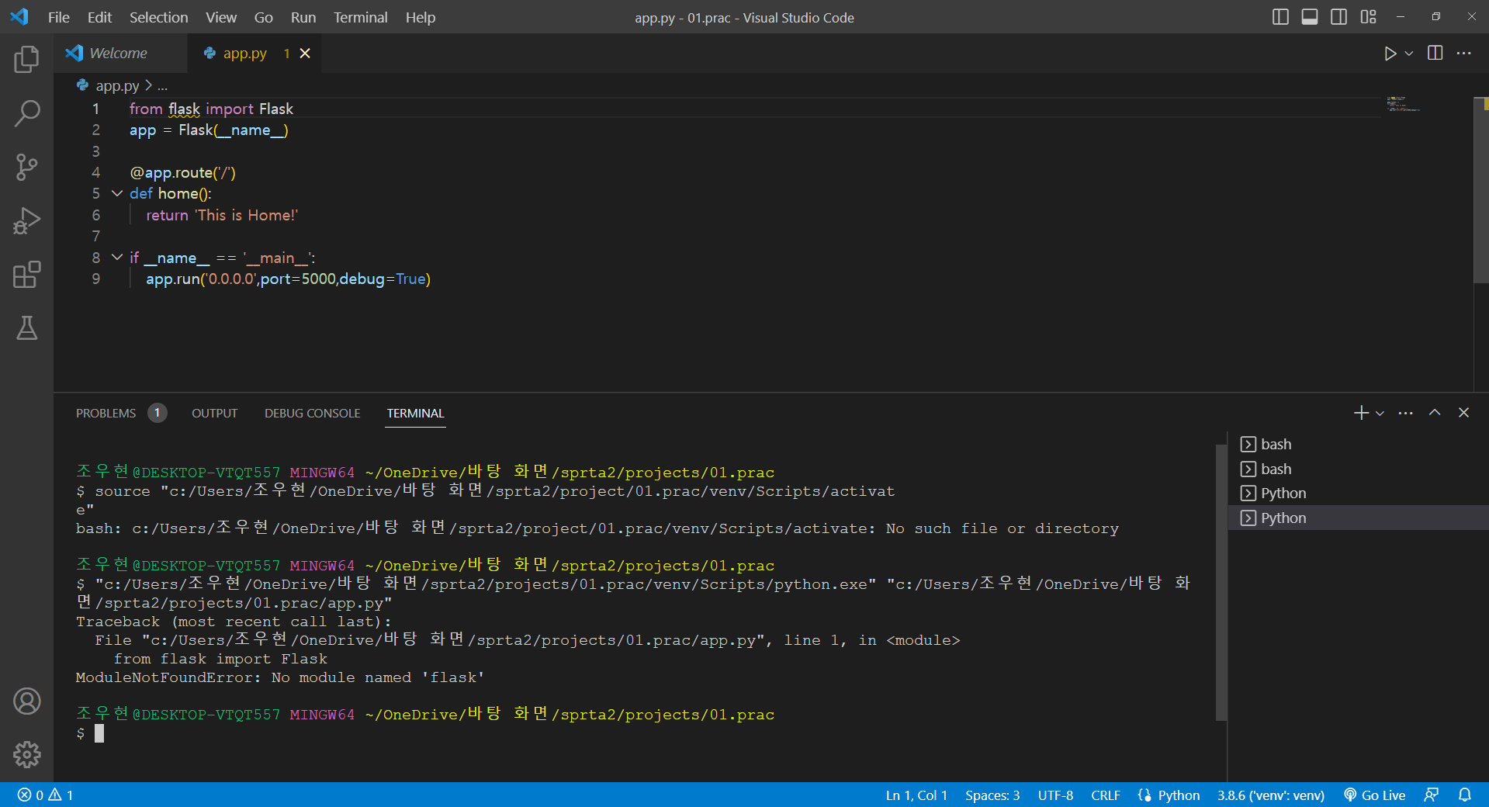The height and width of the screenshot is (807, 1489).
Task: Click app.py in the breadcrumb bar
Action: pos(117,86)
